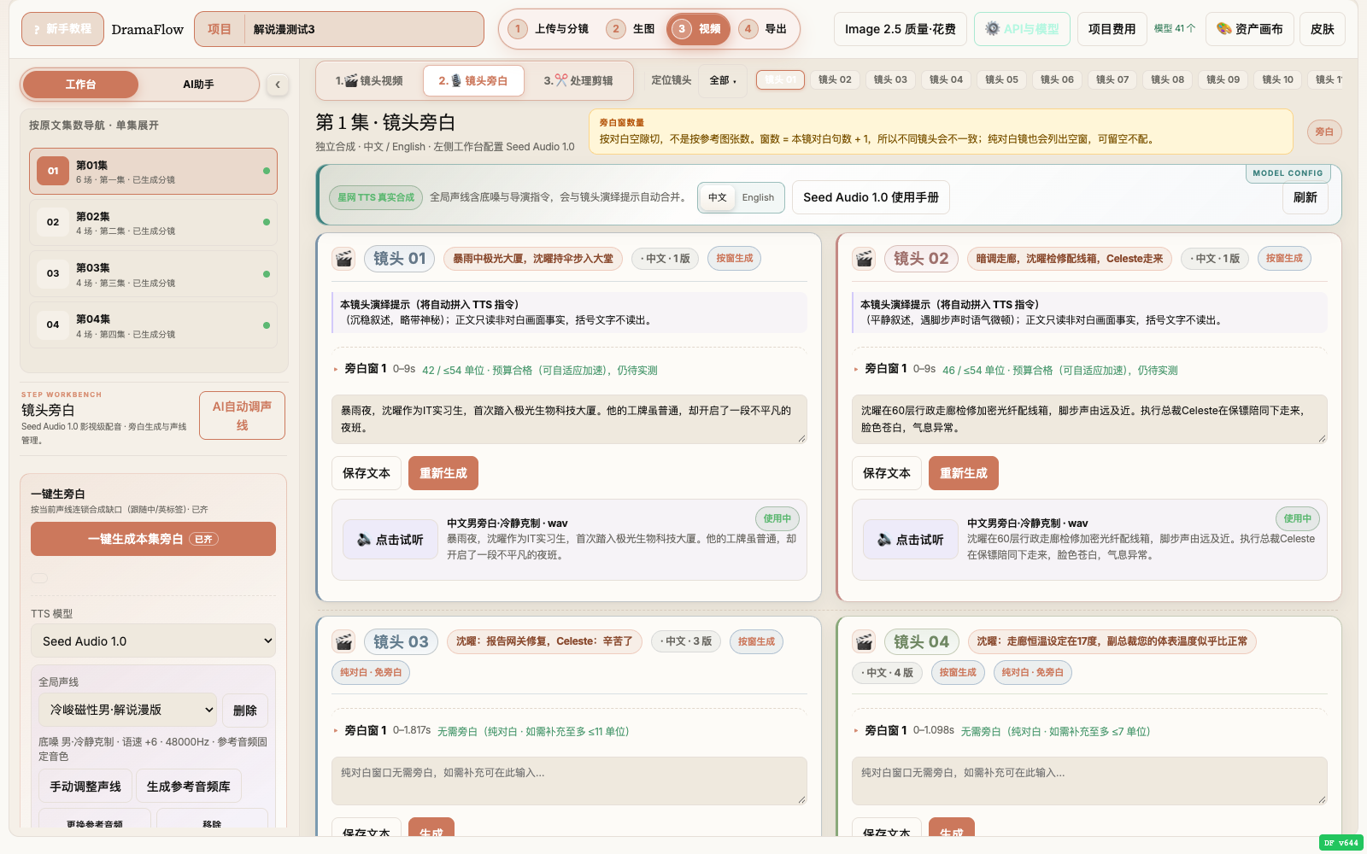Go to step 2 生图
This screenshot has height=854, width=1367.
tap(631, 29)
